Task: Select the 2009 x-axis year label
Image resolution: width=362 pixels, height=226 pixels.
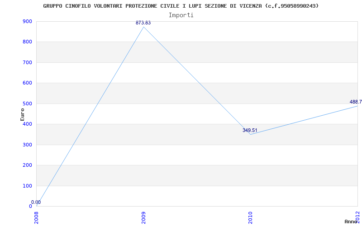Action: [143, 217]
